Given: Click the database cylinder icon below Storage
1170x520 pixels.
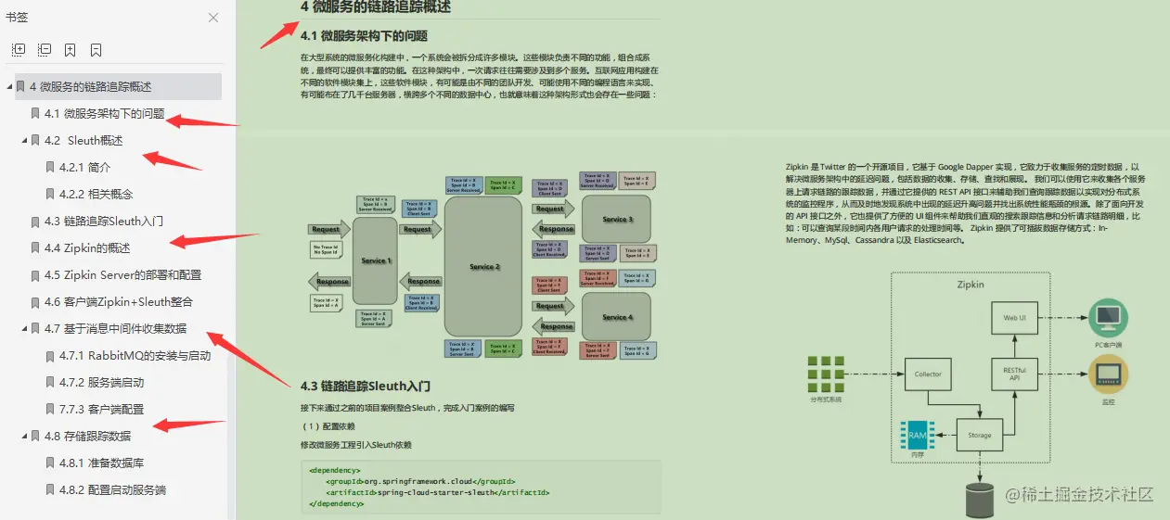Looking at the screenshot, I should pos(979,501).
